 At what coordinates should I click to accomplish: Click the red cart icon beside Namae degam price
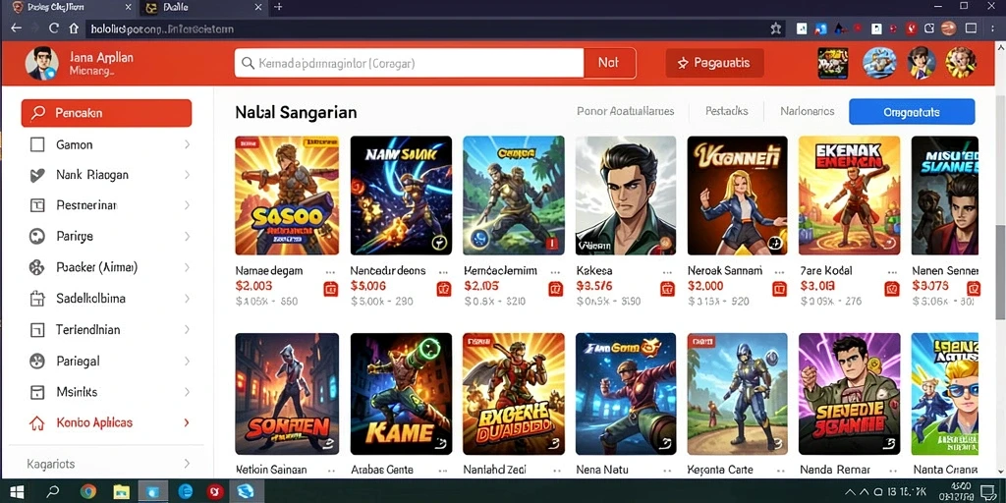(x=330, y=289)
